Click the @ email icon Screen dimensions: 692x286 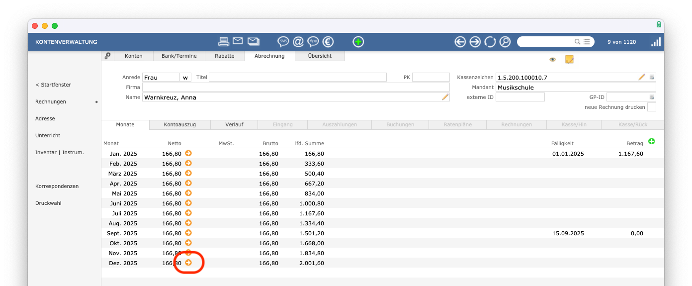298,42
